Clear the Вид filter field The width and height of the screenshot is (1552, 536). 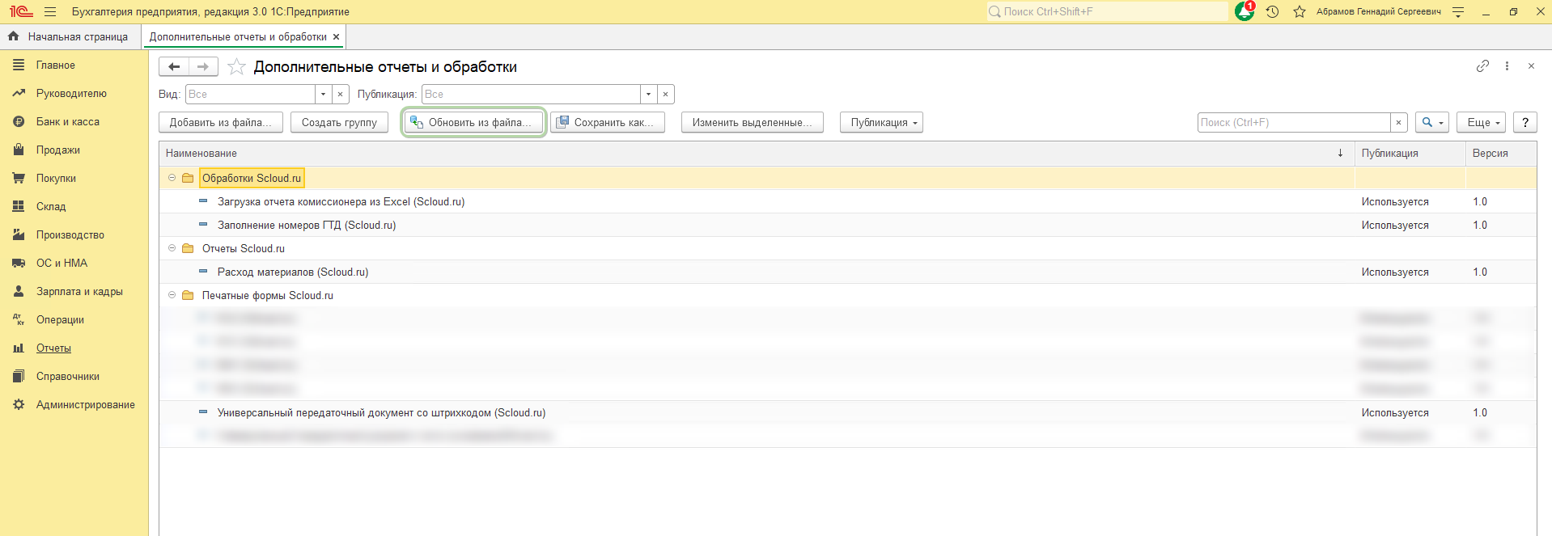click(x=341, y=95)
